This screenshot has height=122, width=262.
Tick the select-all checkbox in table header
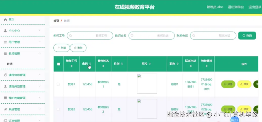[x=58, y=64]
